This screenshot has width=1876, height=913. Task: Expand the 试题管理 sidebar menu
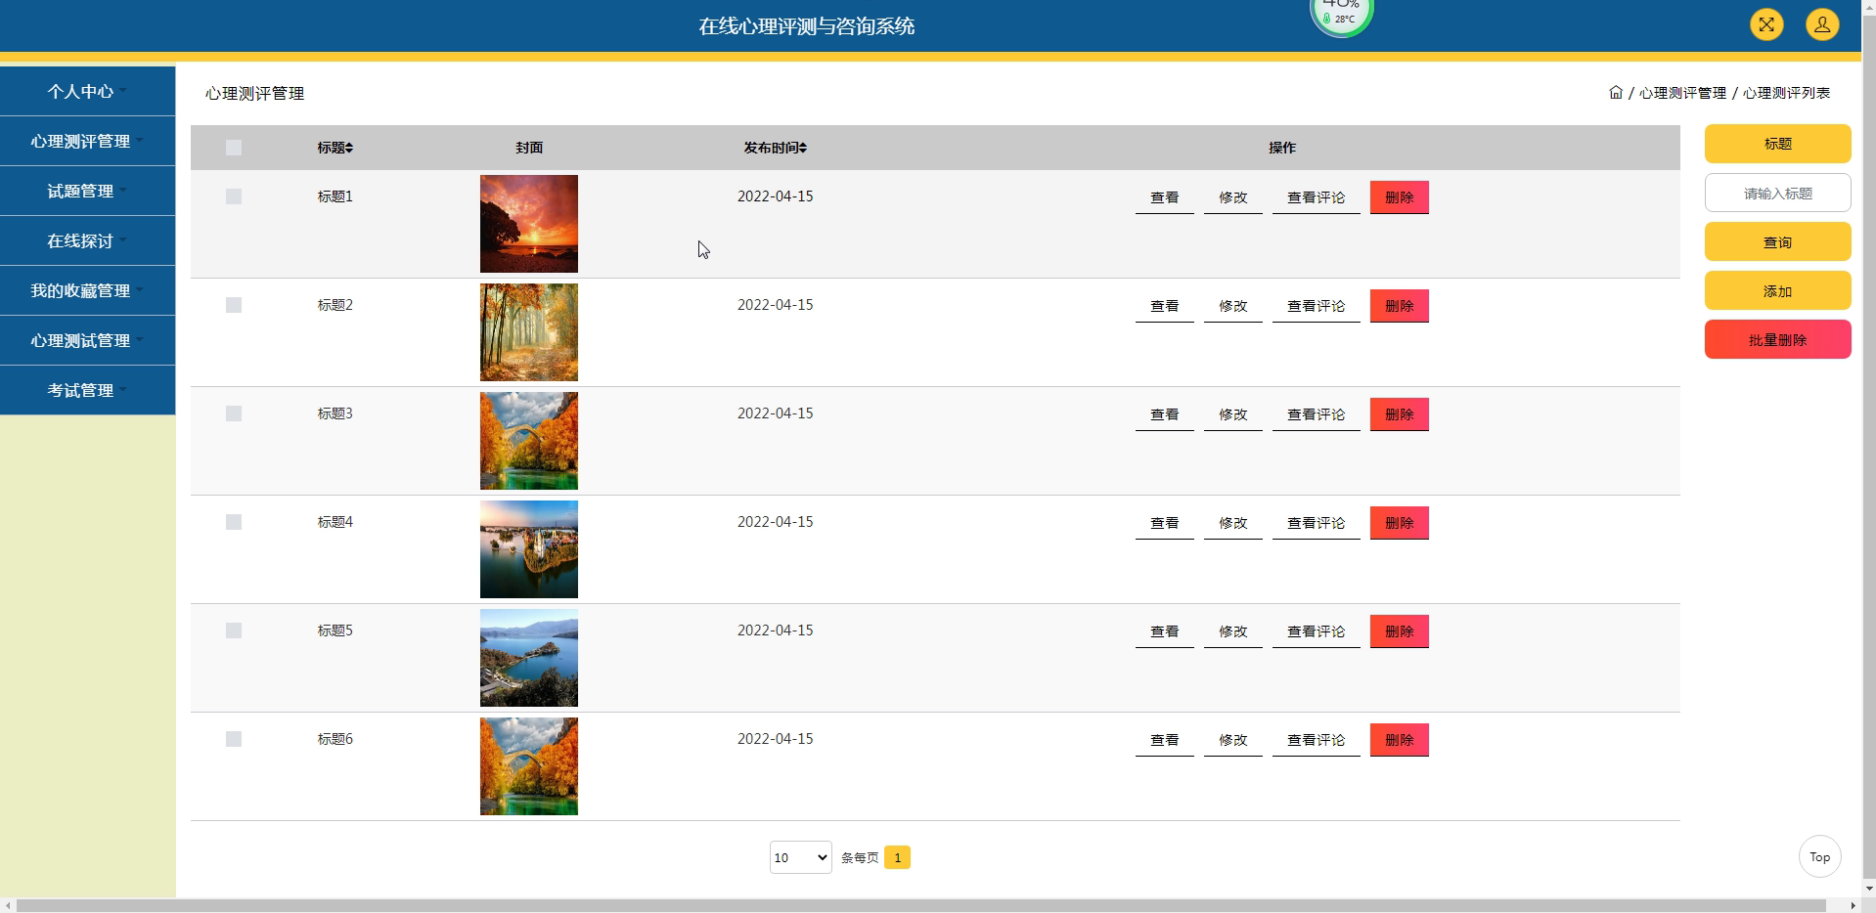pos(87,191)
